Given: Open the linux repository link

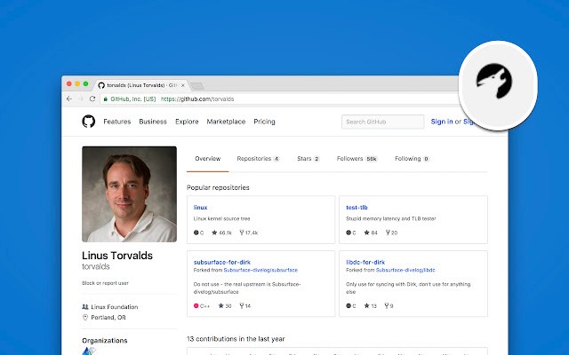Looking at the screenshot, I should click(x=200, y=207).
